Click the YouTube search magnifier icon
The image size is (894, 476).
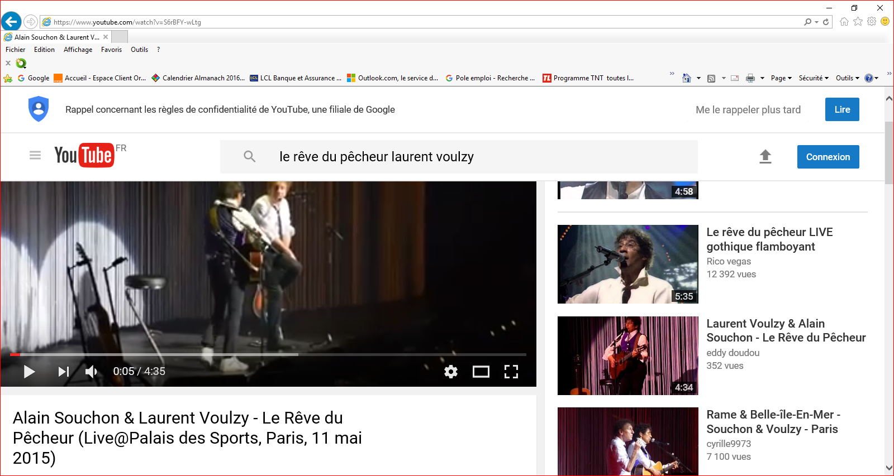tap(250, 157)
